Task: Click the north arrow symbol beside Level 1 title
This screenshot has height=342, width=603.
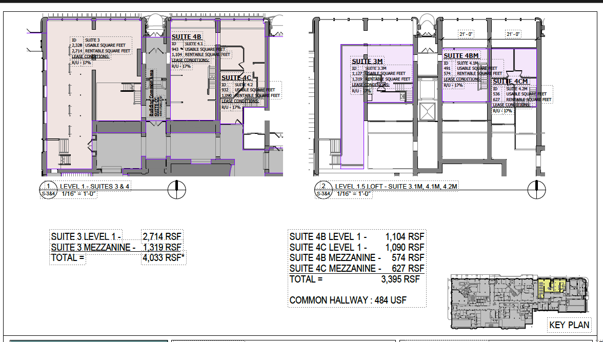Action: (x=177, y=190)
